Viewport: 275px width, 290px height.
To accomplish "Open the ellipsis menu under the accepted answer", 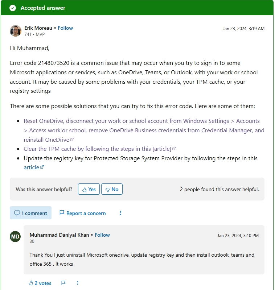I will coord(120,213).
